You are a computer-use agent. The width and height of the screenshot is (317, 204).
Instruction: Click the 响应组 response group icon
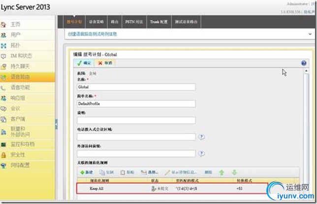click(3, 99)
